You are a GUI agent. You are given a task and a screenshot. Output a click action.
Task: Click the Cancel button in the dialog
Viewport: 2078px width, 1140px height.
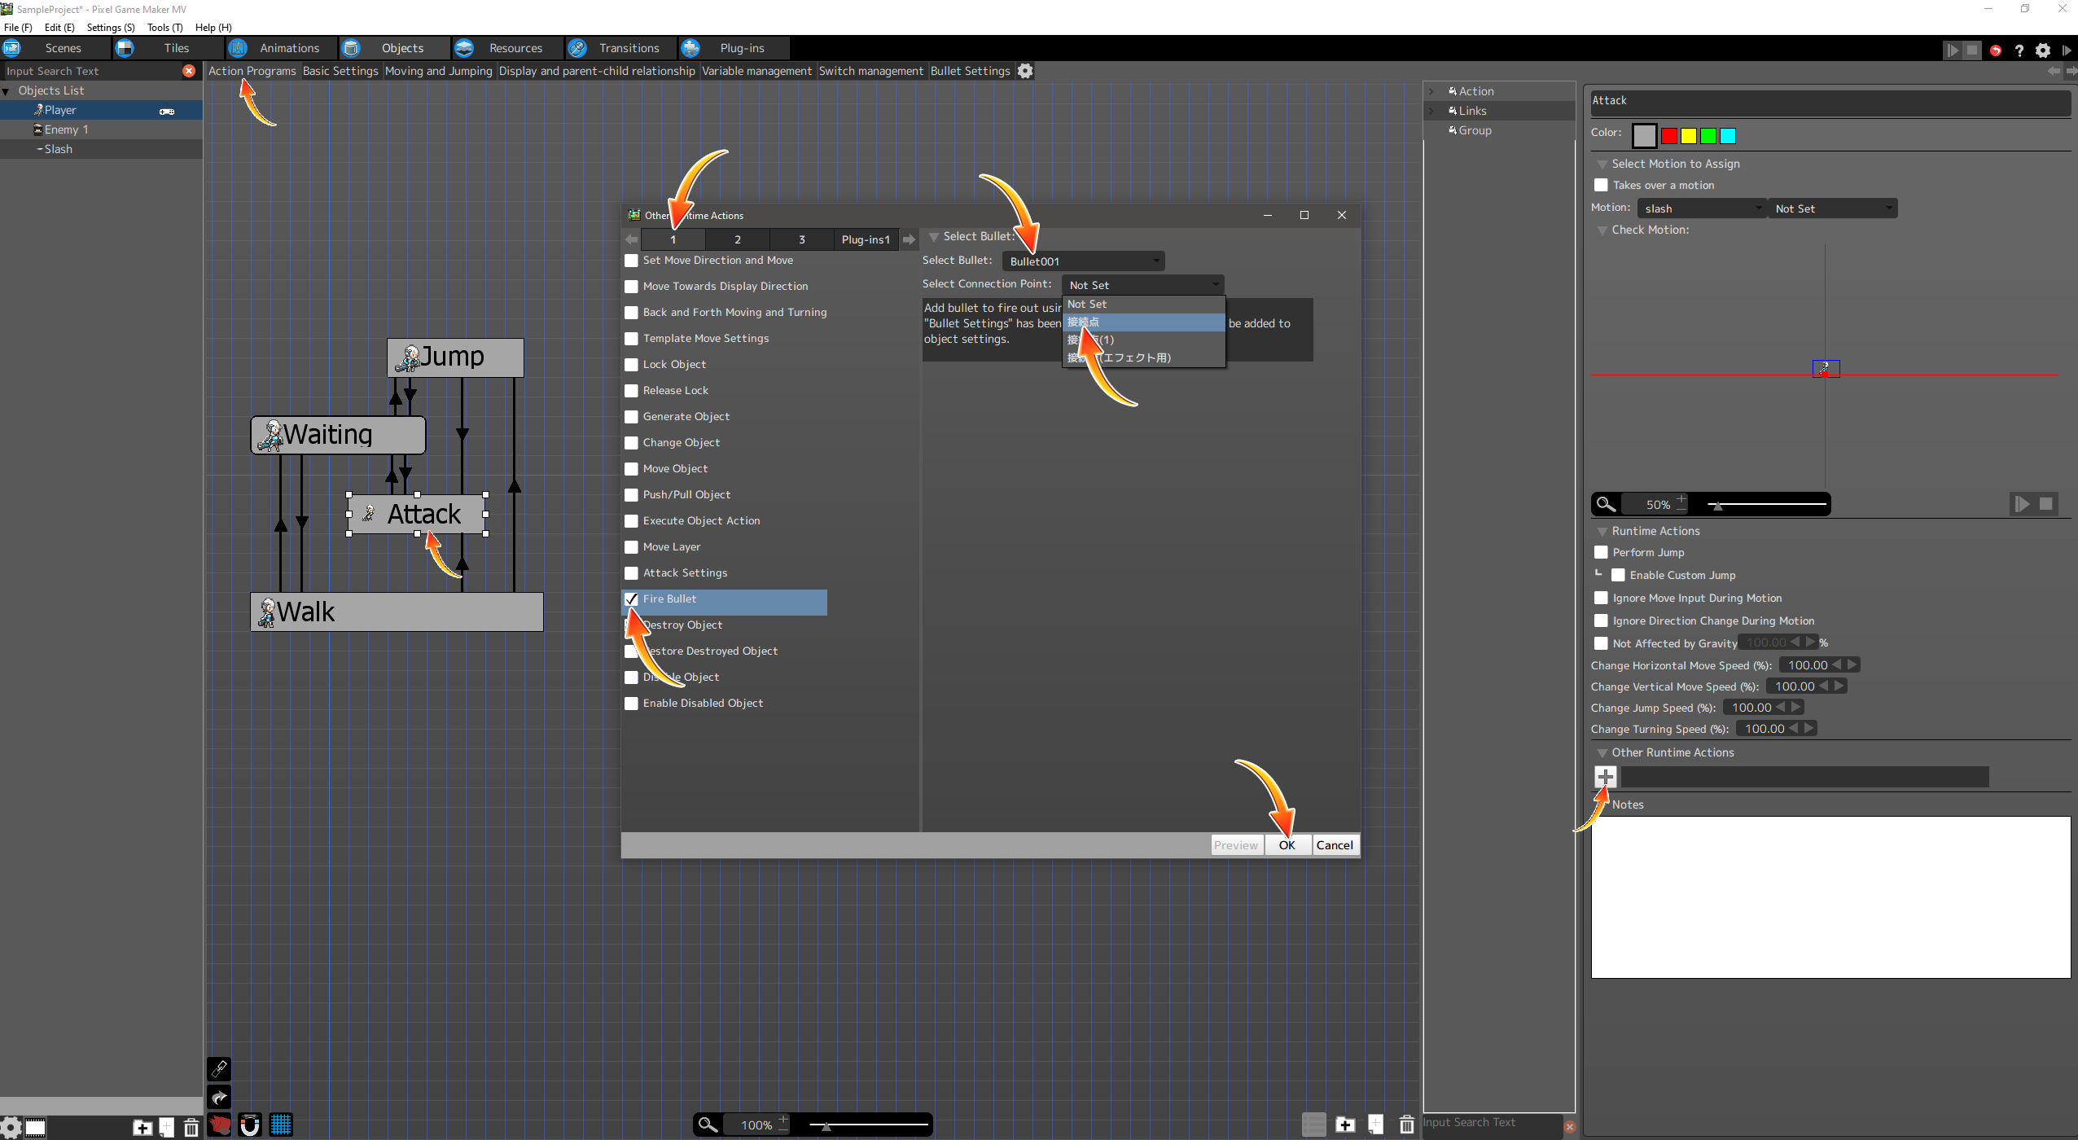(x=1335, y=845)
